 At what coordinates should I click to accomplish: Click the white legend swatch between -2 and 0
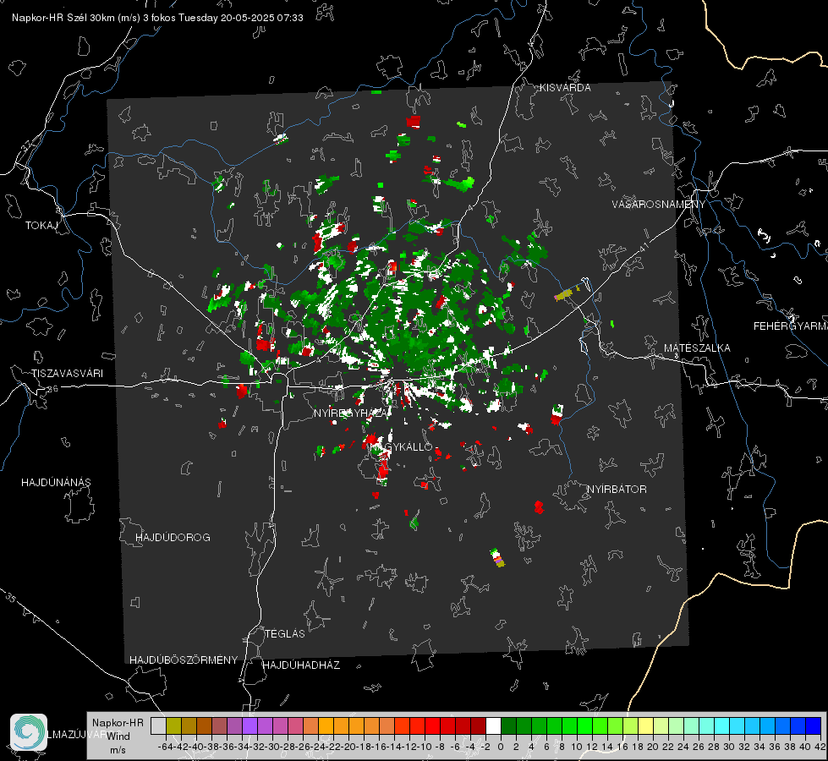pyautogui.click(x=493, y=725)
